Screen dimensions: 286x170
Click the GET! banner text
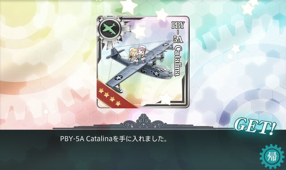point(255,127)
